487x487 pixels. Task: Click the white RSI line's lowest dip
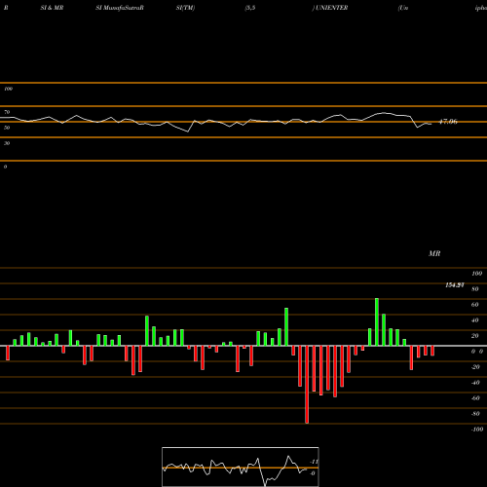[x=187, y=131]
